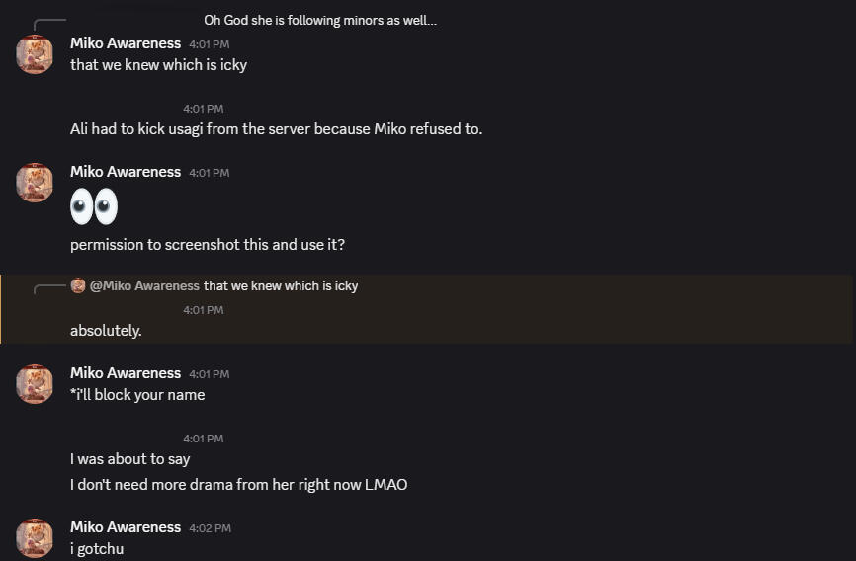856x561 pixels.
Task: Open Miko Awareness username above "*i'll block your name"
Action: point(126,373)
